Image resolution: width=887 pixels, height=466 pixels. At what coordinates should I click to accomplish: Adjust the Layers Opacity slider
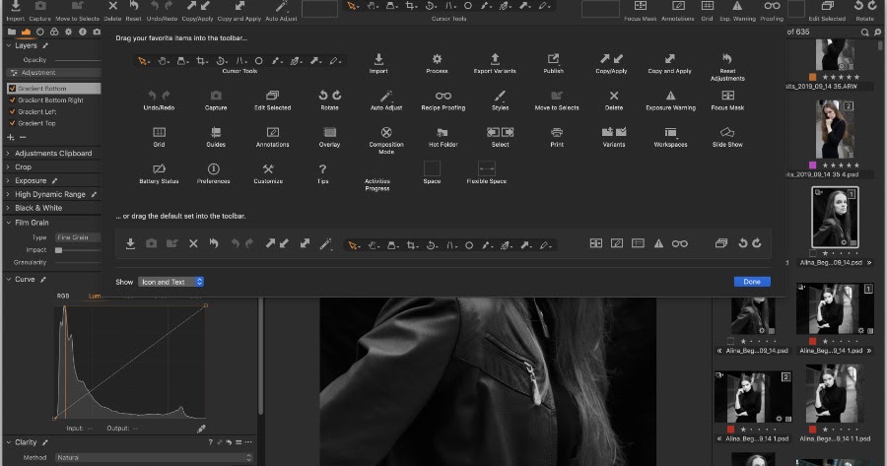[78, 60]
